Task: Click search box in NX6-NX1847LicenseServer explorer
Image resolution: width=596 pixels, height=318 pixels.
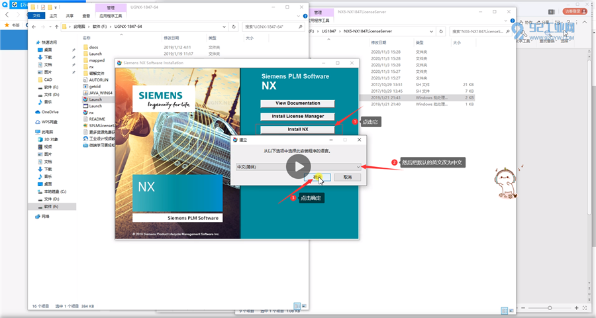Action: [481, 31]
